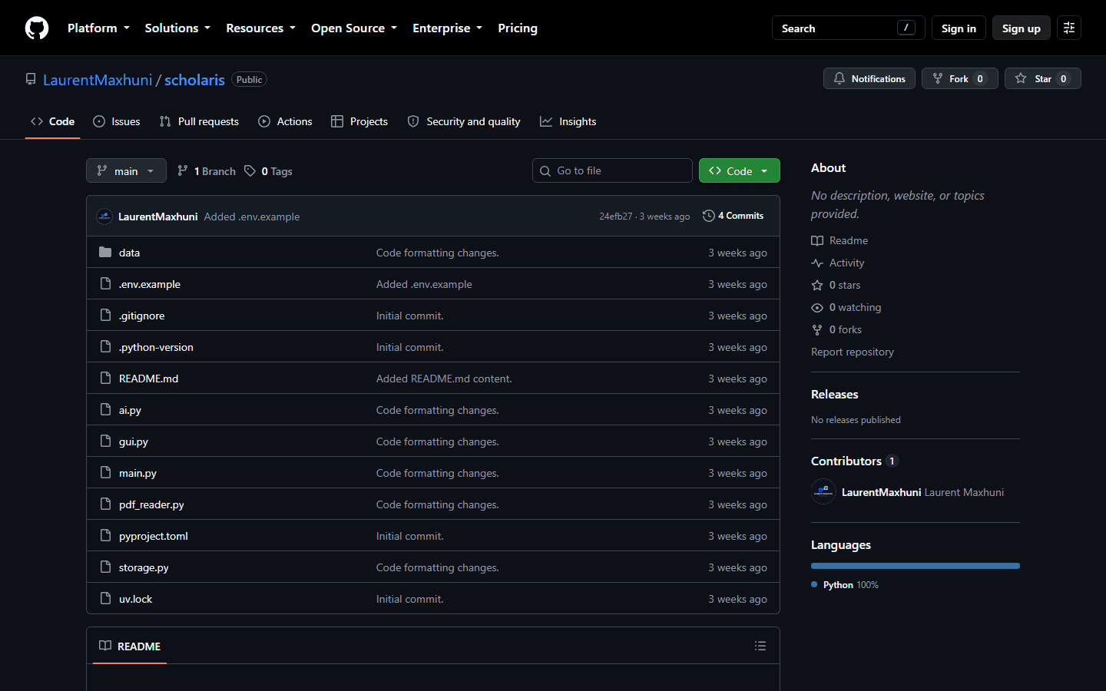Click the pulse icon beside Activity
The height and width of the screenshot is (691, 1106).
(817, 263)
